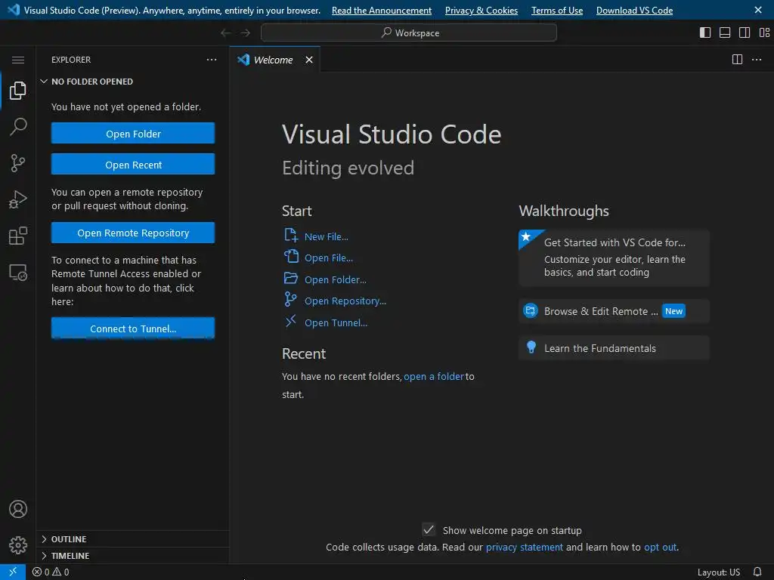This screenshot has width=774, height=580.
Task: Expand the Outline section
Action: click(68, 539)
